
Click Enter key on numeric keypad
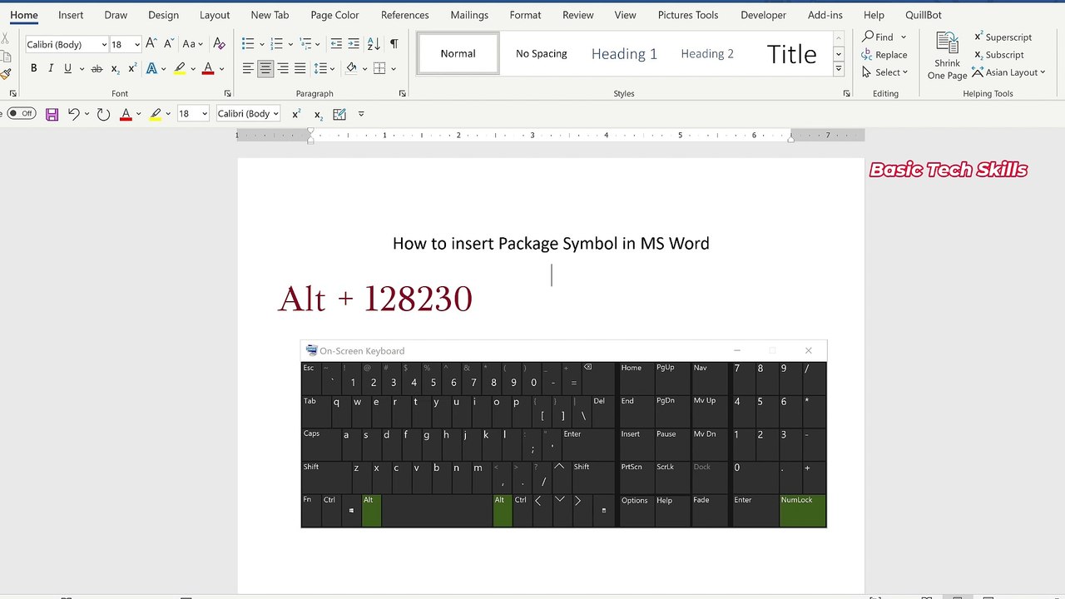[755, 511]
